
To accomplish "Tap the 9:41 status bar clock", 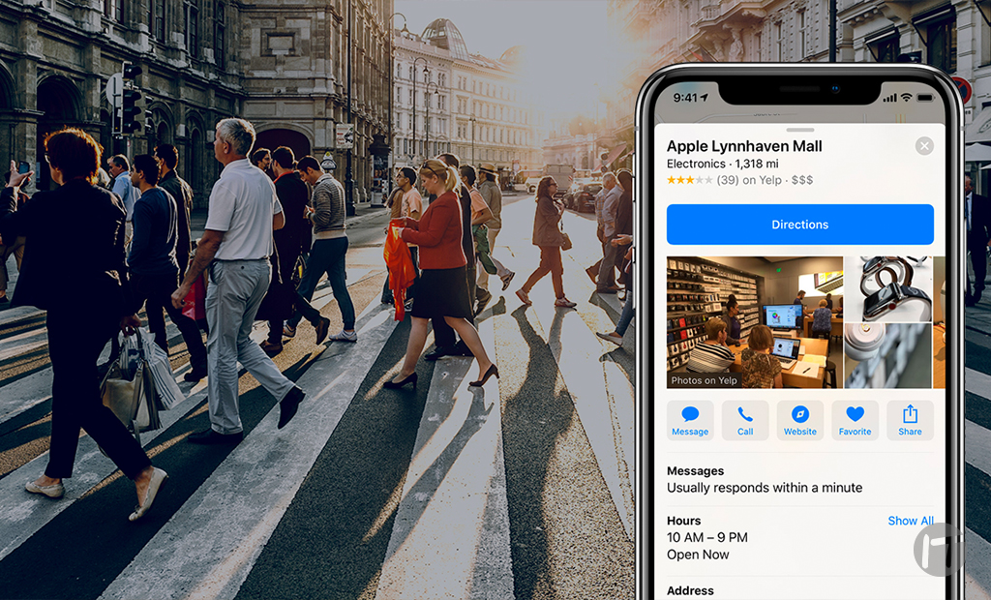I will [x=685, y=98].
